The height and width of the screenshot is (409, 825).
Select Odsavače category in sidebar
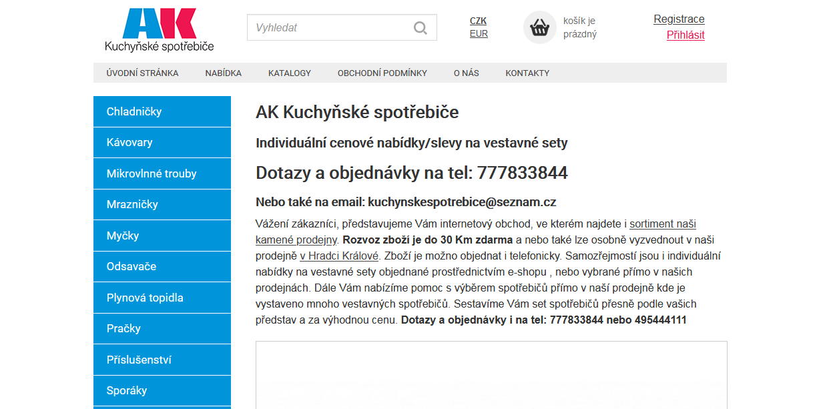[x=162, y=266]
